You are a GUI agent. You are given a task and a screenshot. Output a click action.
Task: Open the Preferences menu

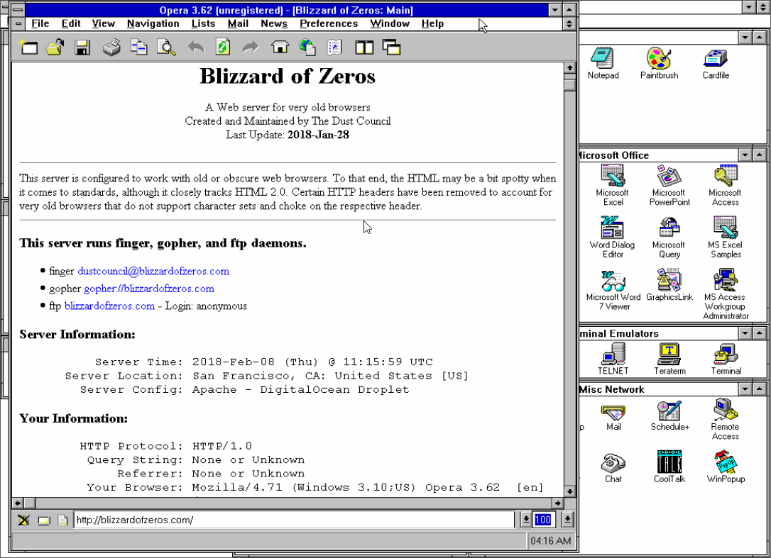[329, 23]
